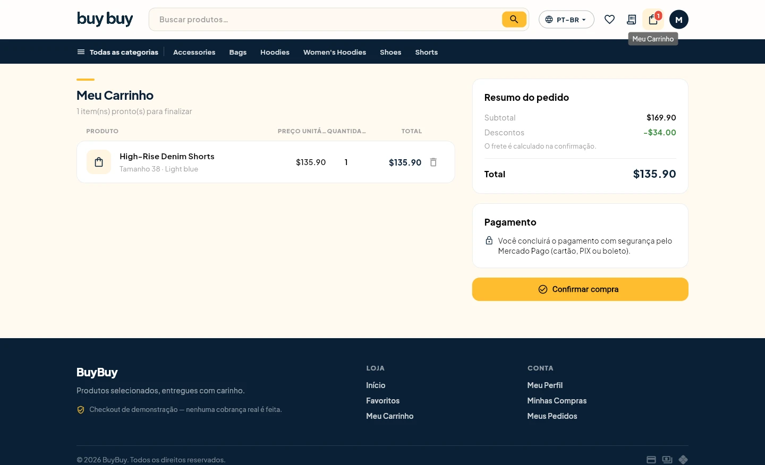Click the High-Rise Denim Shorts bag thumbnail
Image resolution: width=765 pixels, height=465 pixels.
(99, 162)
